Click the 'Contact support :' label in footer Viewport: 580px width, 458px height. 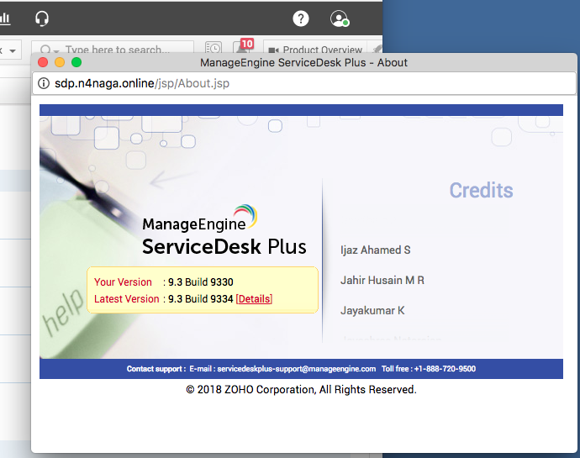156,369
